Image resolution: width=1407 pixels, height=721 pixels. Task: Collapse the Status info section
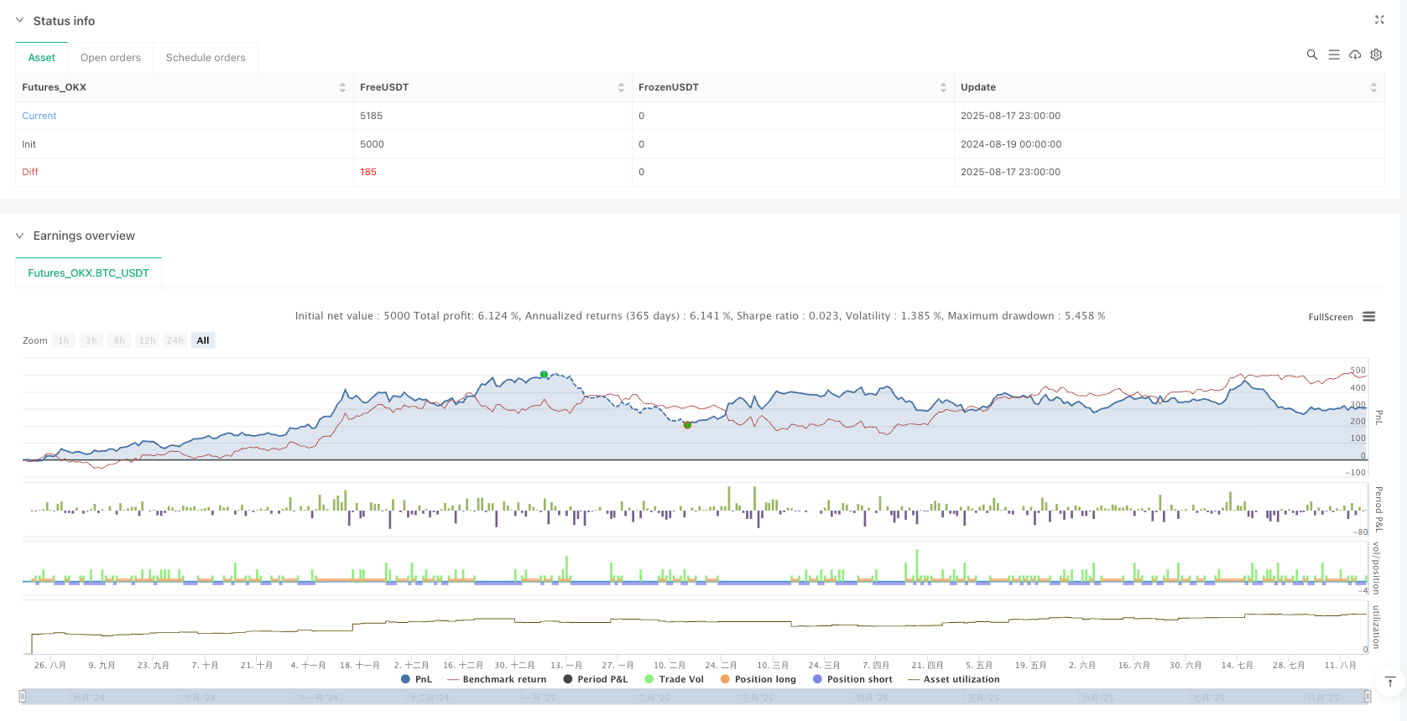[x=20, y=21]
